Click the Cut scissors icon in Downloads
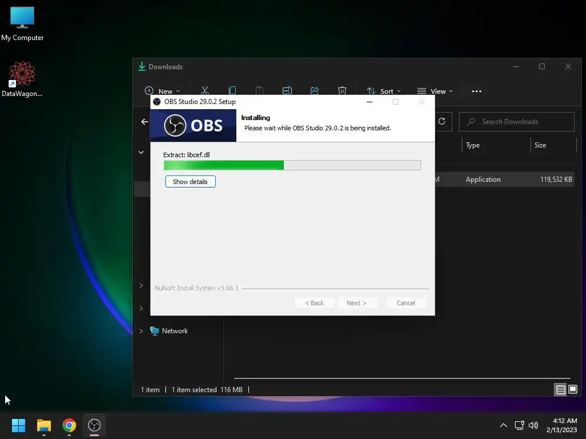This screenshot has height=439, width=586. (205, 91)
